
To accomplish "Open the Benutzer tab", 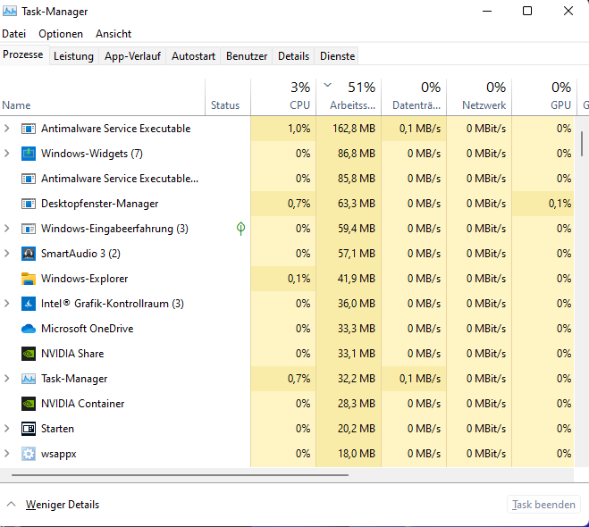I will 247,56.
